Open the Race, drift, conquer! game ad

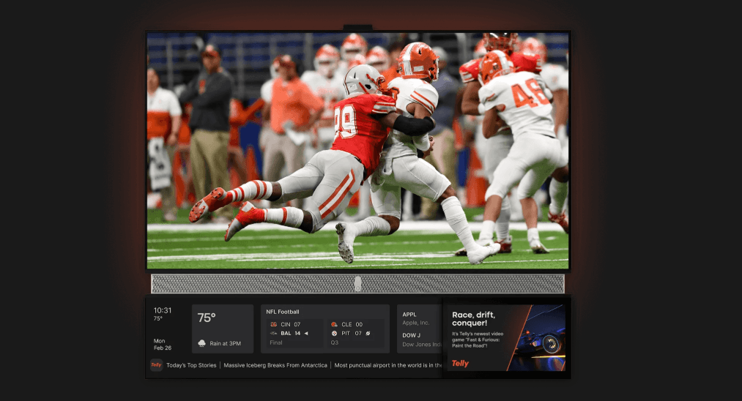point(506,337)
